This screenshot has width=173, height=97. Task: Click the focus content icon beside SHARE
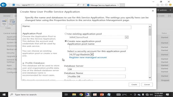[x=169, y=16]
